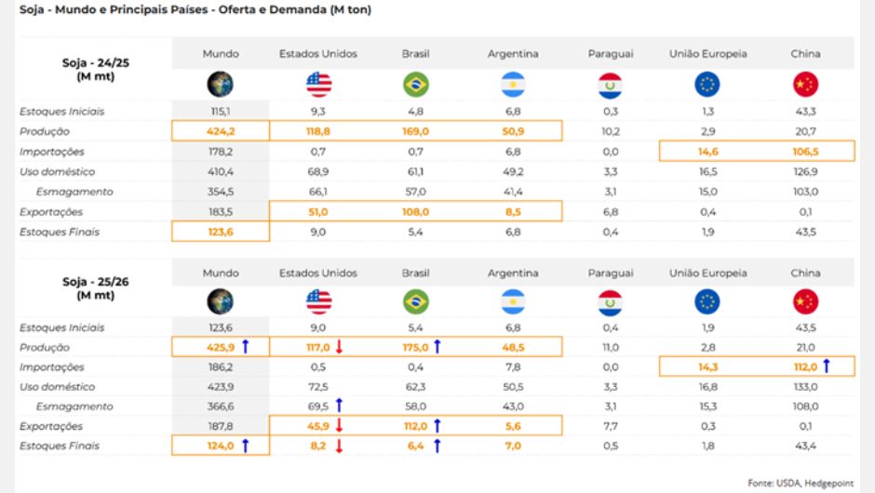The width and height of the screenshot is (875, 493).
Task: Click the red down arrow beside 45,9
Action: point(340,426)
